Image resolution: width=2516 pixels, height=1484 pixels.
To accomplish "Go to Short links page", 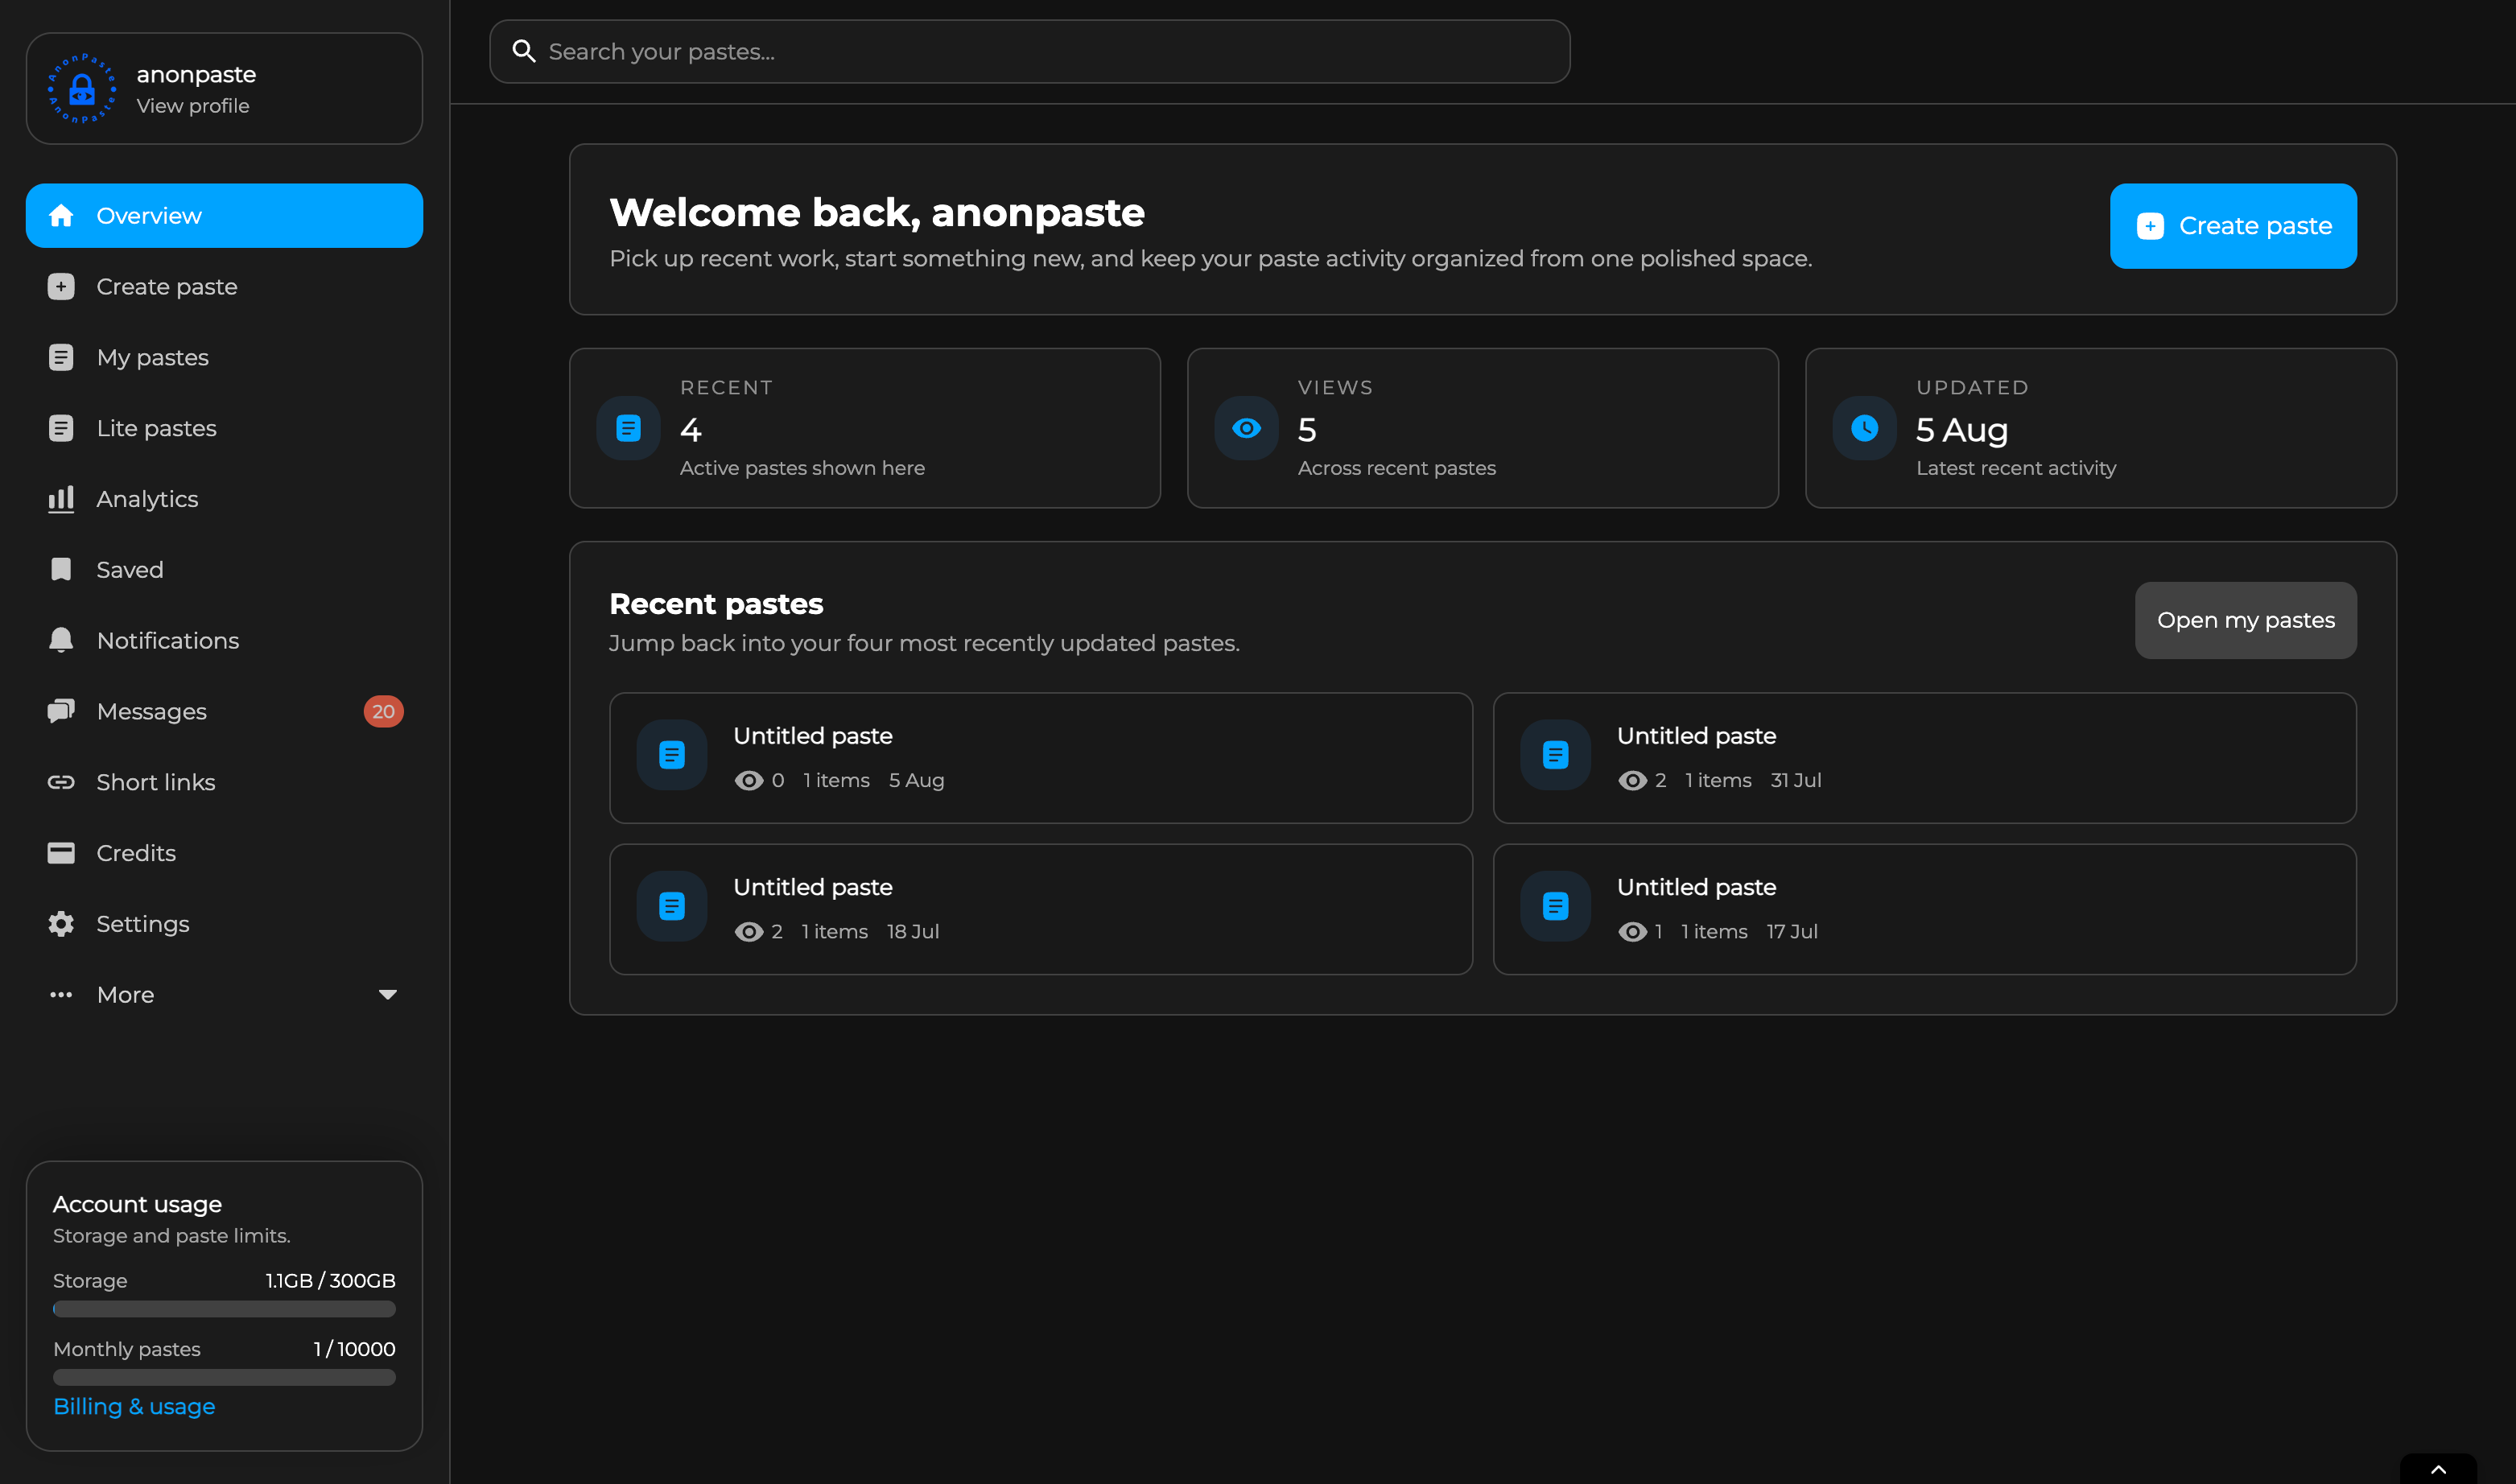I will (x=224, y=782).
